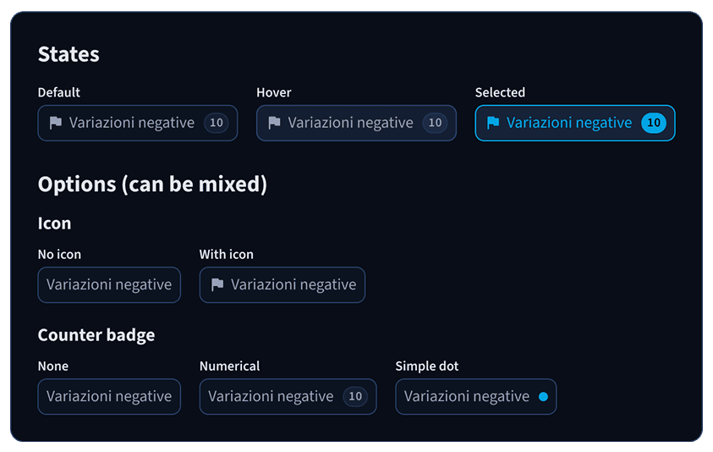Image resolution: width=713 pixels, height=452 pixels.
Task: Click the 10 counter badge in the Default chip
Action: tap(217, 123)
